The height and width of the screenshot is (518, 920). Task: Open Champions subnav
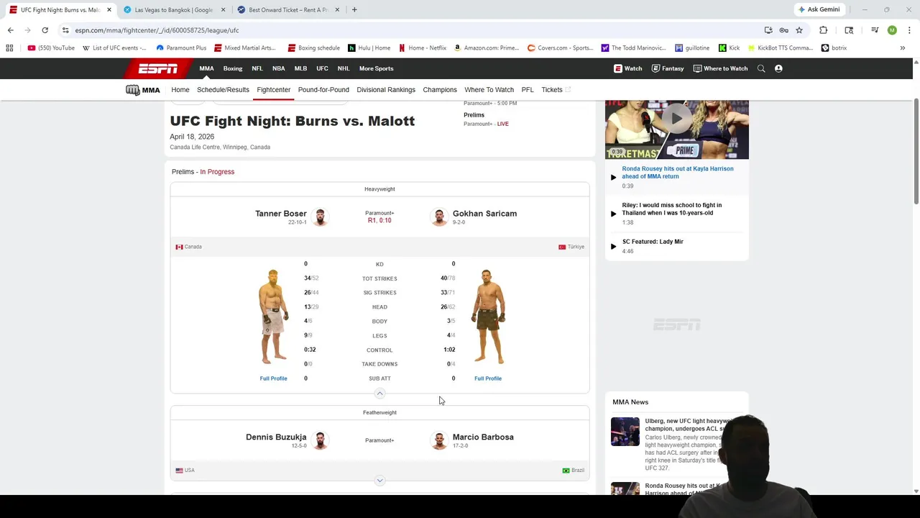440,90
